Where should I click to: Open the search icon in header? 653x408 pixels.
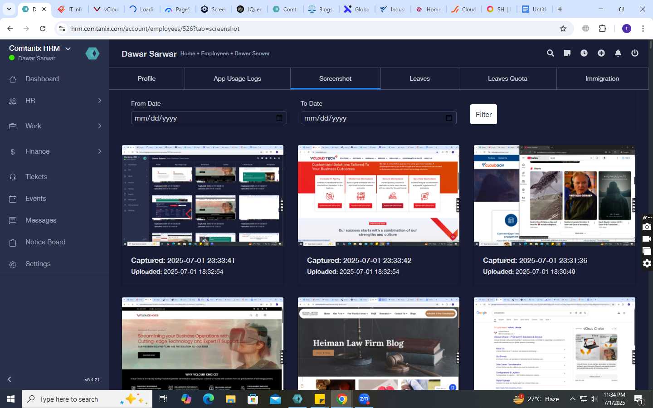pyautogui.click(x=551, y=53)
